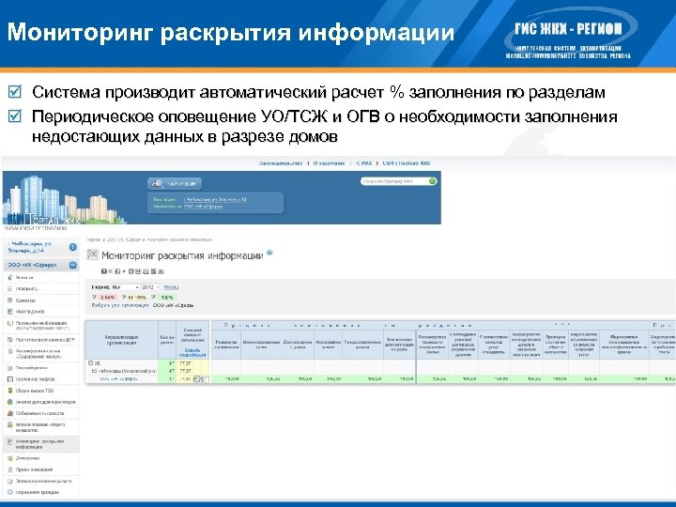Image resolution: width=676 pixels, height=507 pixels.
Task: Open the ООО «УК «Сфера» link in the table
Action: click(118, 379)
